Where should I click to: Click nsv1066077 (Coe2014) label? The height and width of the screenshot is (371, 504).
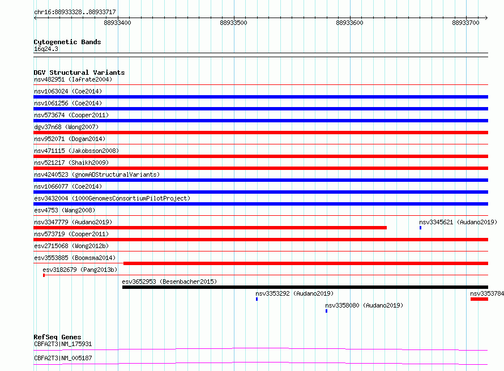[68, 186]
